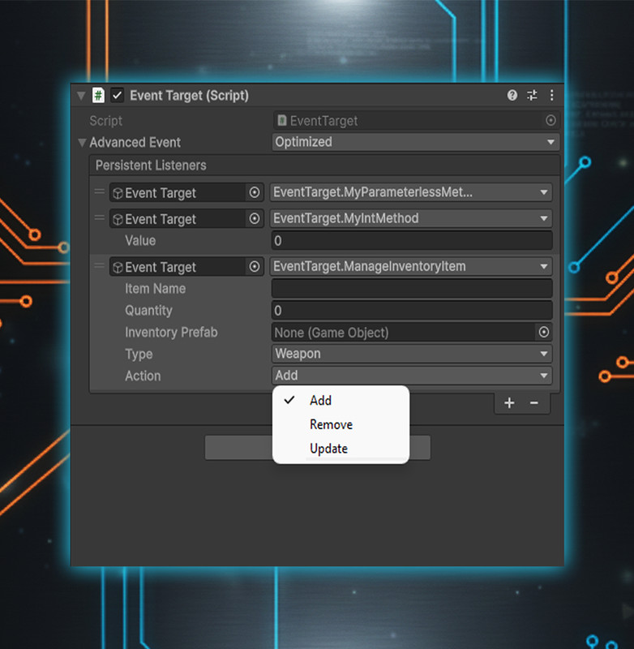Screen dimensions: 634x649
Task: Open the component three-dot options menu
Action: pos(551,96)
